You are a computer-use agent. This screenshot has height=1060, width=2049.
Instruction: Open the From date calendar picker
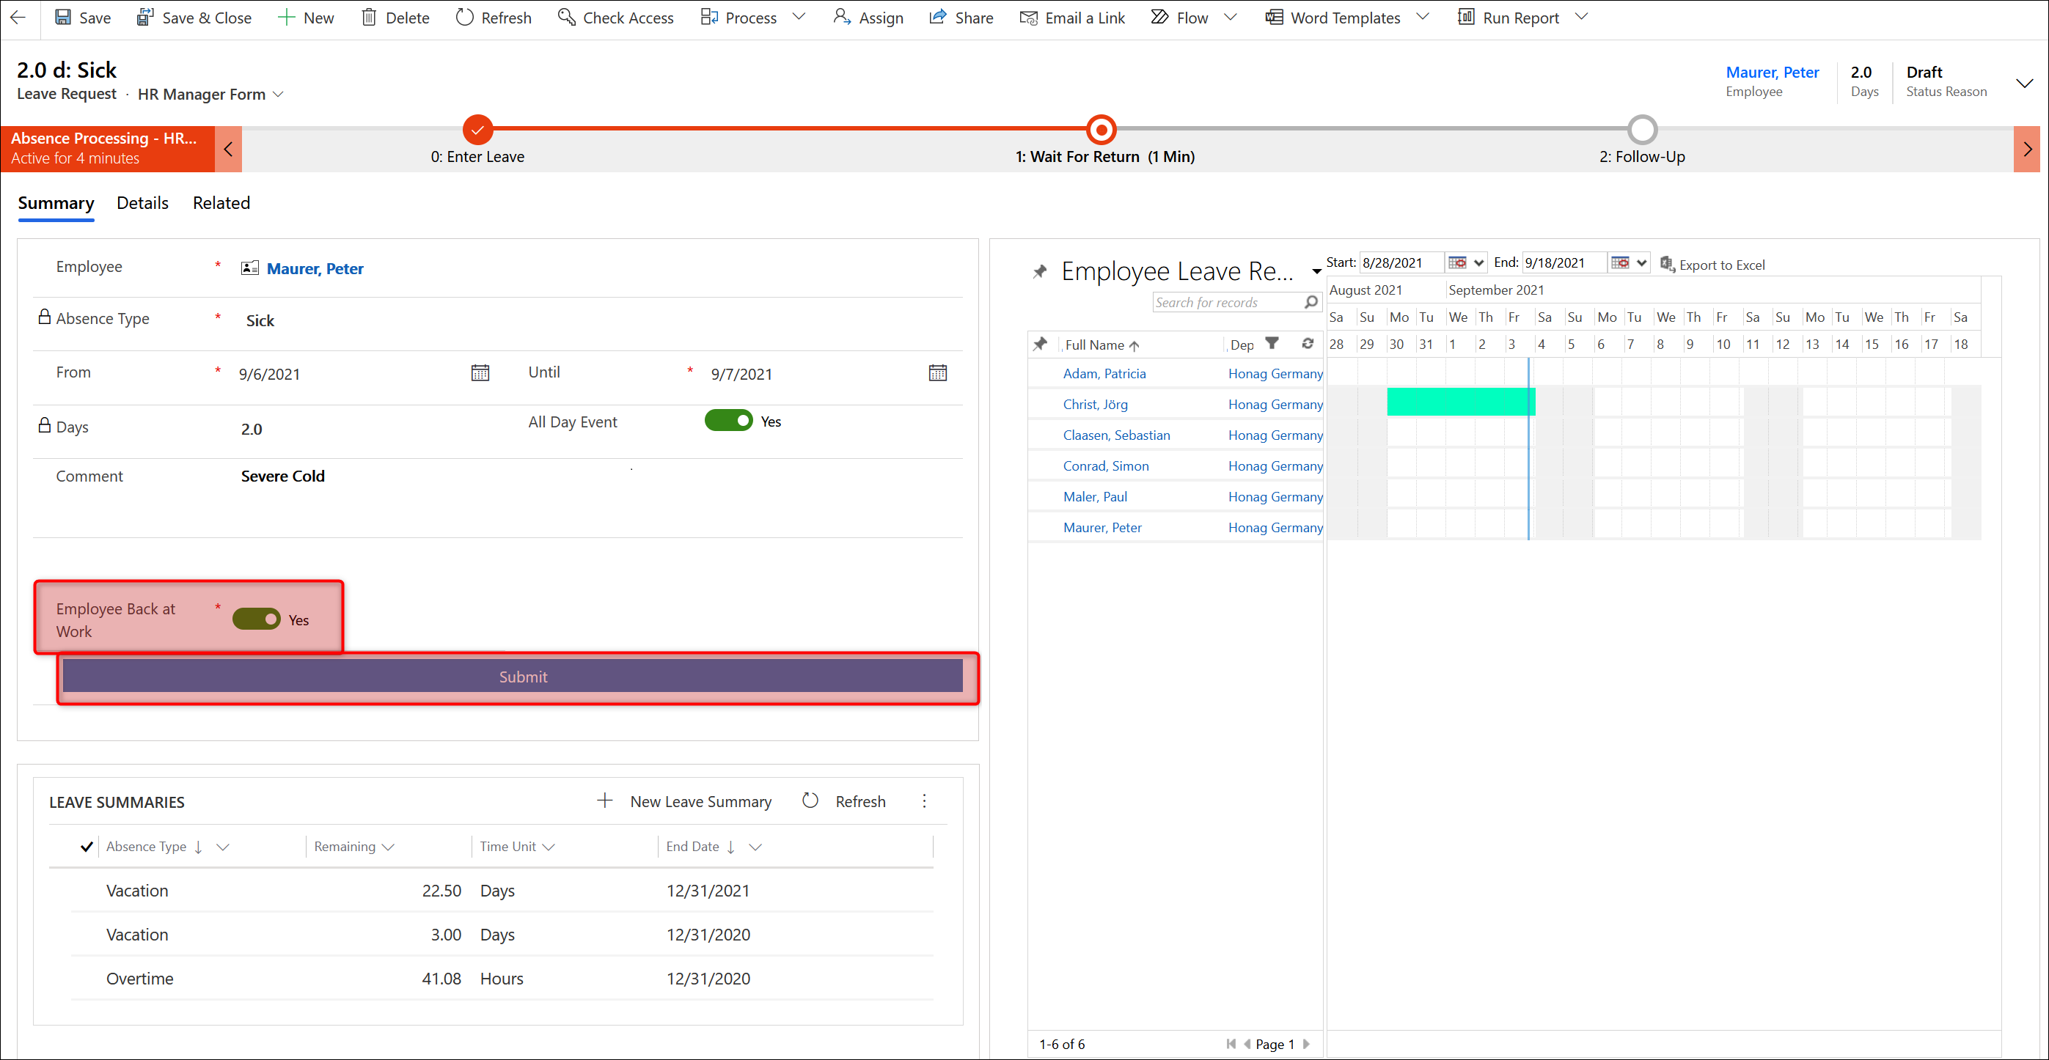pos(480,373)
